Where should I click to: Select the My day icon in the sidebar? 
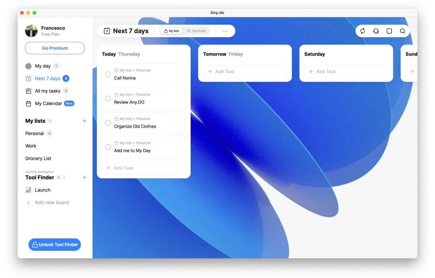tap(28, 66)
